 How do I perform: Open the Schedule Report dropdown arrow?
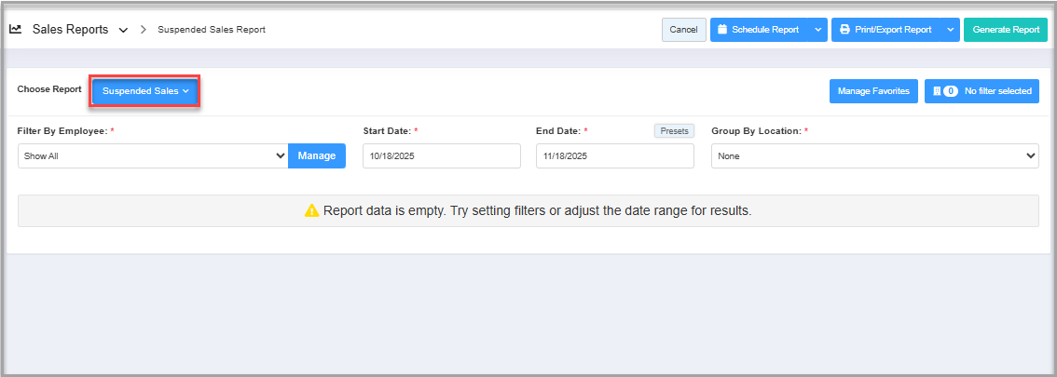pyautogui.click(x=817, y=30)
